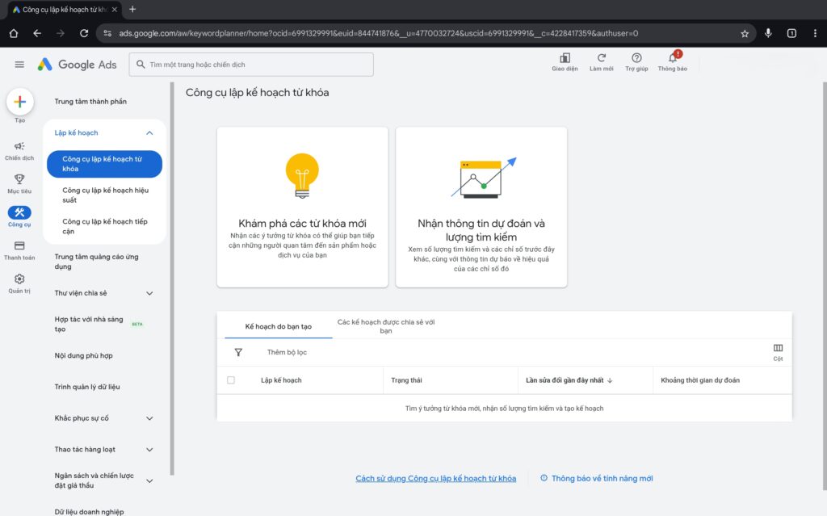Open the Quản trị gear icon

point(19,278)
